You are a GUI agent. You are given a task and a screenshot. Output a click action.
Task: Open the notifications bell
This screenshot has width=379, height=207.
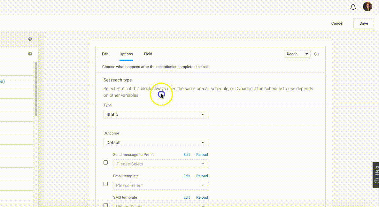353,7
